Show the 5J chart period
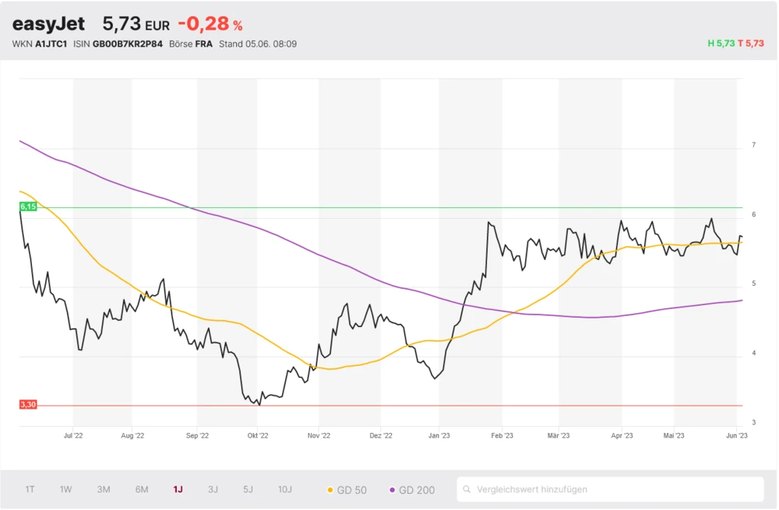This screenshot has width=779, height=510. point(248,490)
